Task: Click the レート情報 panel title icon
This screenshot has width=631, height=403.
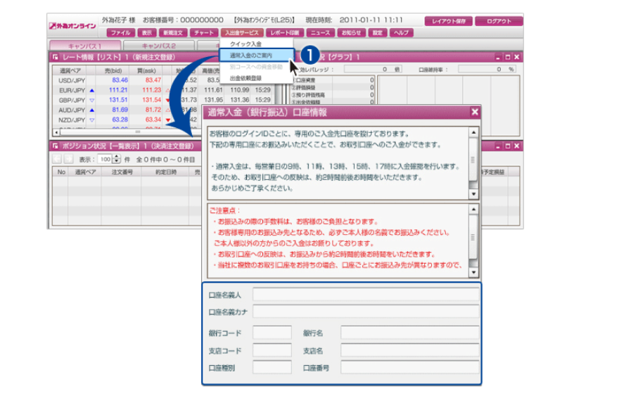Action: (x=55, y=56)
